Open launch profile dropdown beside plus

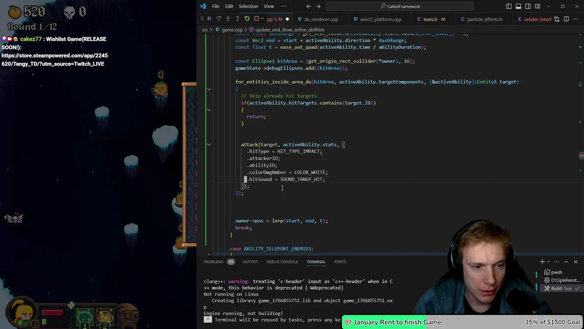point(548,262)
